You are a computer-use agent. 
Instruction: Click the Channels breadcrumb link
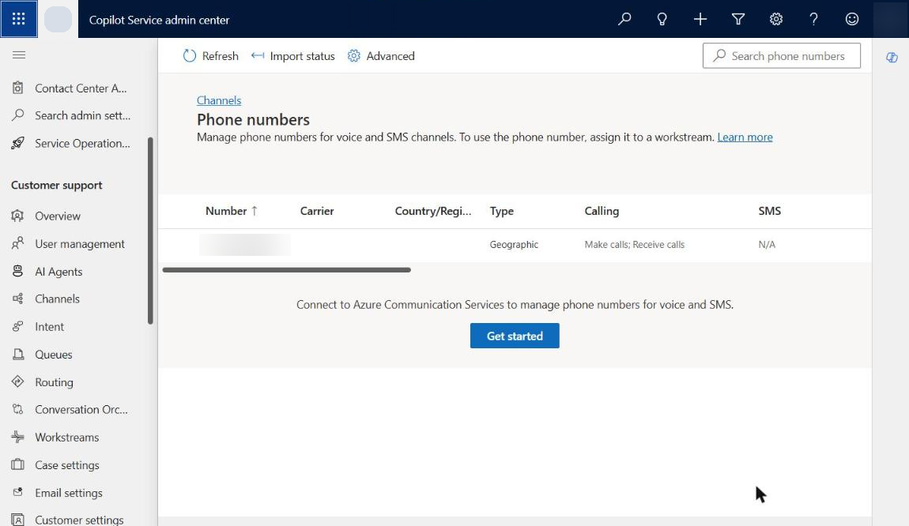[x=218, y=100]
